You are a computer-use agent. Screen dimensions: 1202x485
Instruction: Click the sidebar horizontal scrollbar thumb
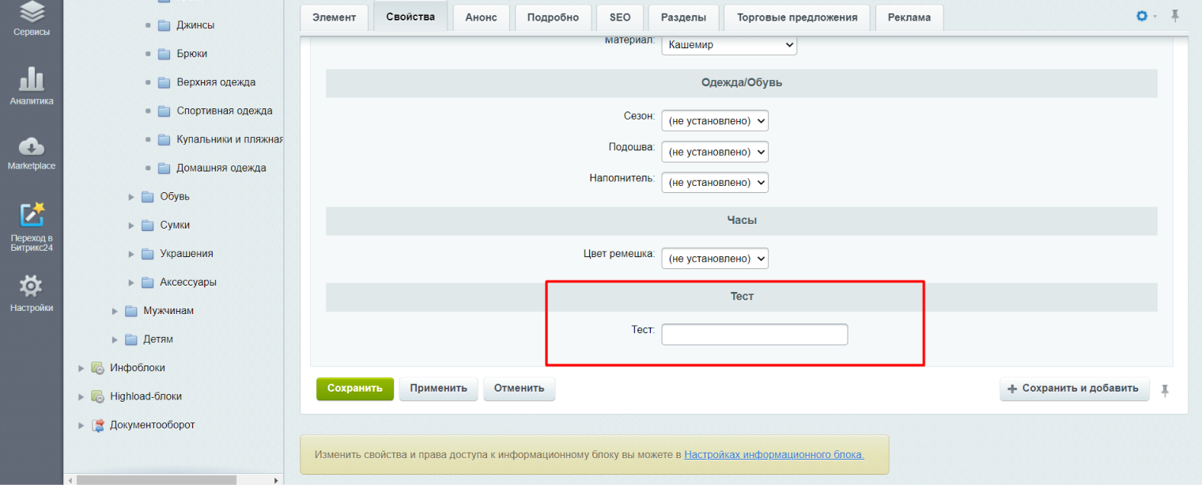point(156,479)
